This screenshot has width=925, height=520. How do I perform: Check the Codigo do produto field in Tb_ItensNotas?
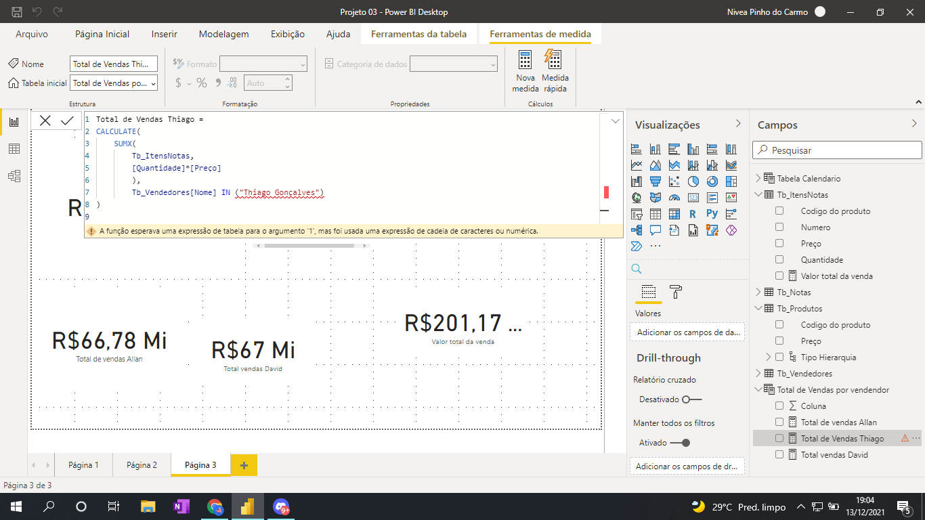[779, 211]
